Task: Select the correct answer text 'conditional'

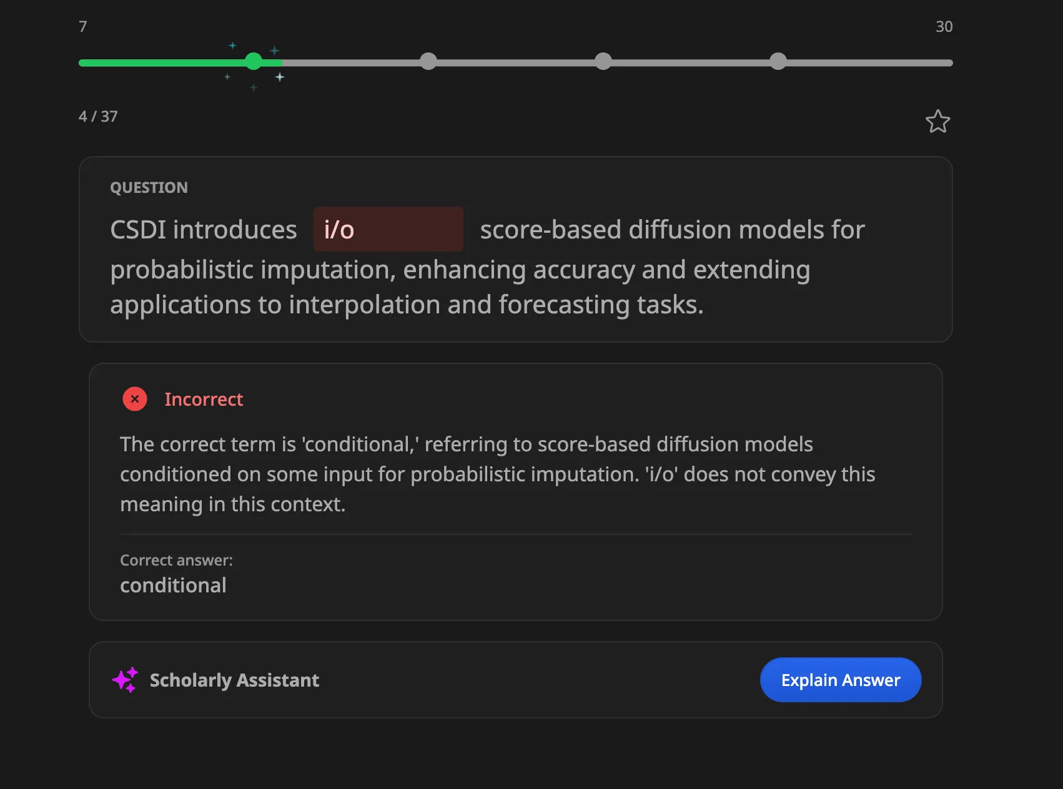Action: 173,586
